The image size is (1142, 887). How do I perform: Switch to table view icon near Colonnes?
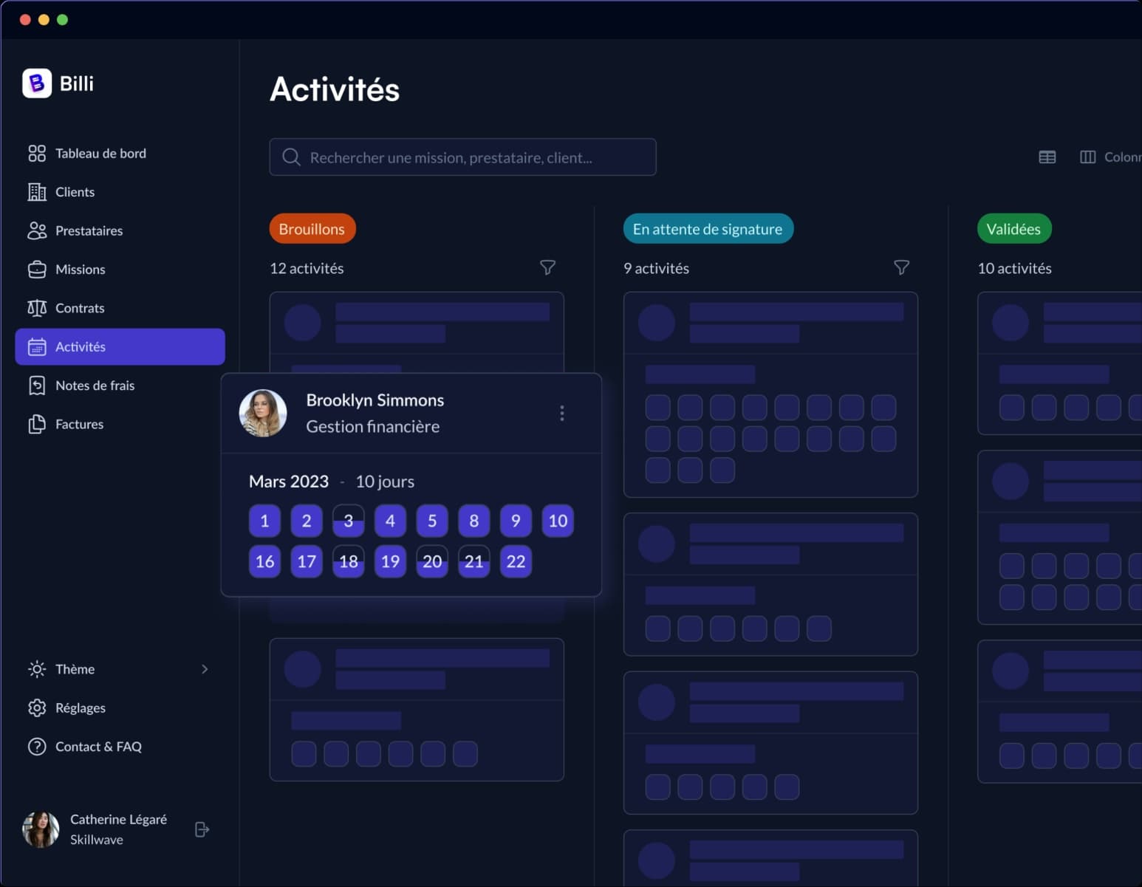click(x=1047, y=157)
